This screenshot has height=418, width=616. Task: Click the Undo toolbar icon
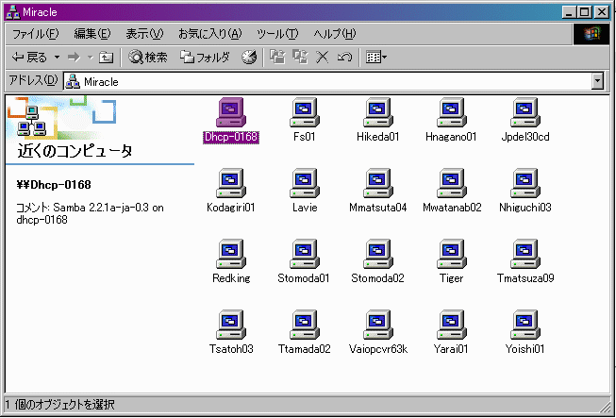[x=344, y=58]
